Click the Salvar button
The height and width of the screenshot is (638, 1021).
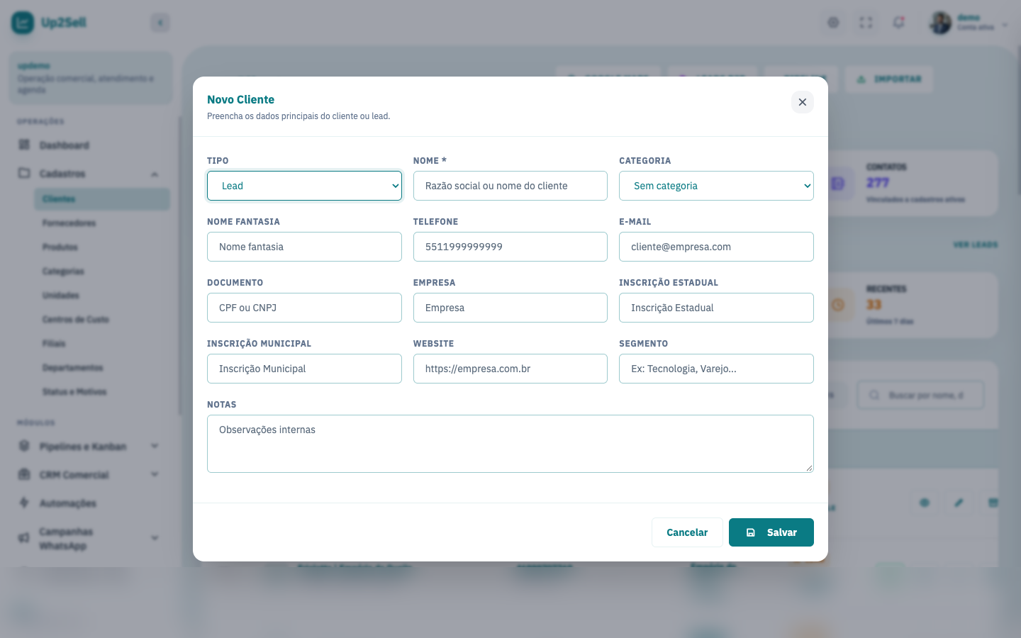[x=771, y=532]
